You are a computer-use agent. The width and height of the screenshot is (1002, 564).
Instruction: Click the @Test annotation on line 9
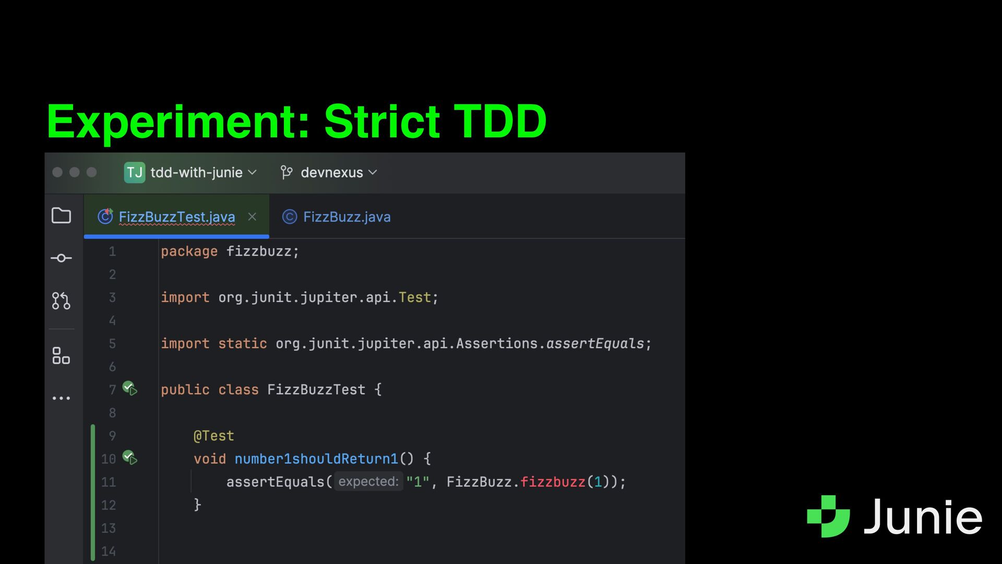(213, 436)
